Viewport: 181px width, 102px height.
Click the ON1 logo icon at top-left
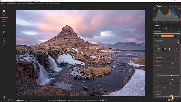[4, 7]
